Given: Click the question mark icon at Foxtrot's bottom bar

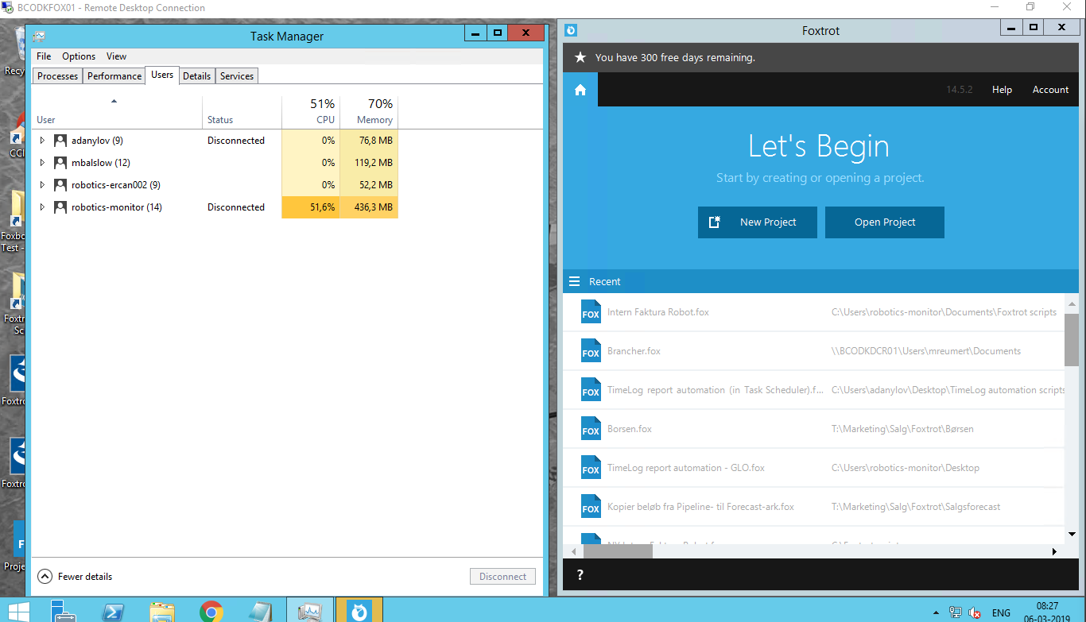Looking at the screenshot, I should coord(580,575).
